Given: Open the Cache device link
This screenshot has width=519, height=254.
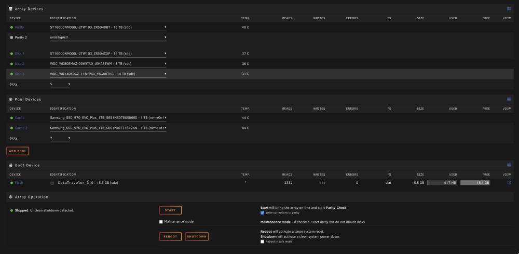Looking at the screenshot, I should click(20, 118).
